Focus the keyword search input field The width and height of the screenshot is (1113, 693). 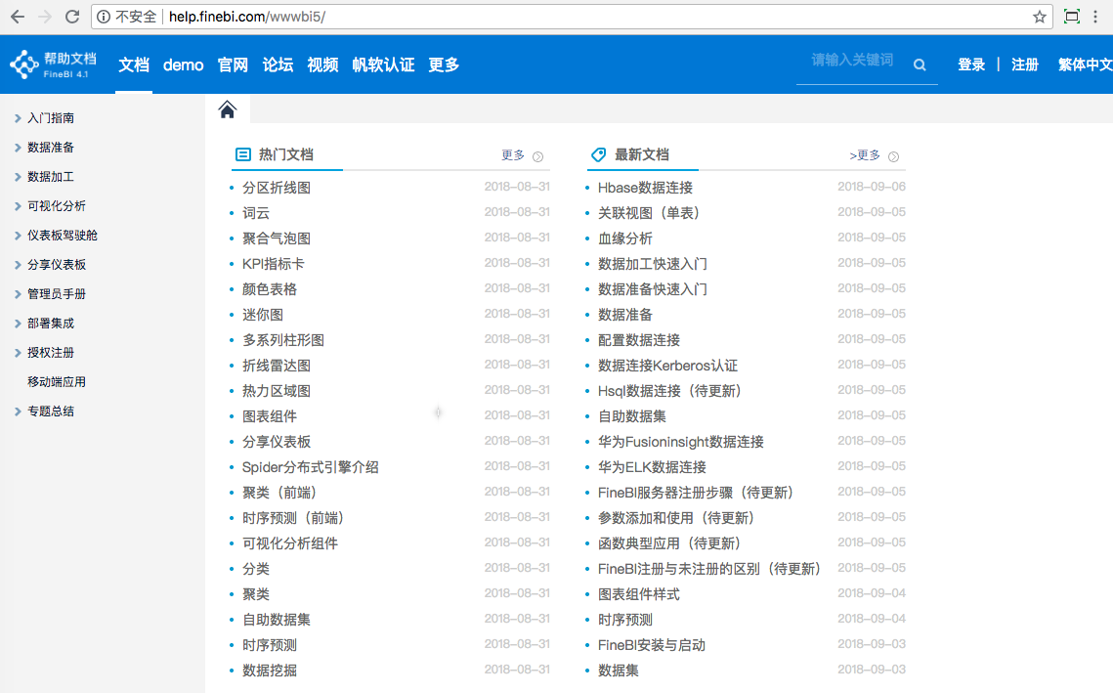(852, 61)
